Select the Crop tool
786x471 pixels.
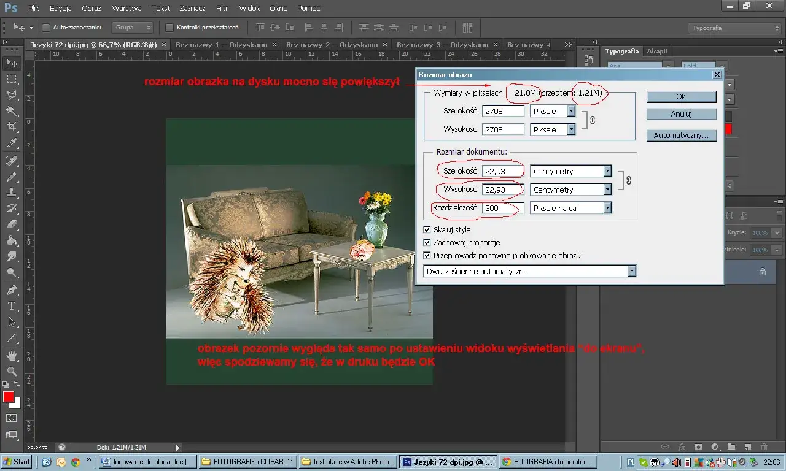(x=12, y=127)
